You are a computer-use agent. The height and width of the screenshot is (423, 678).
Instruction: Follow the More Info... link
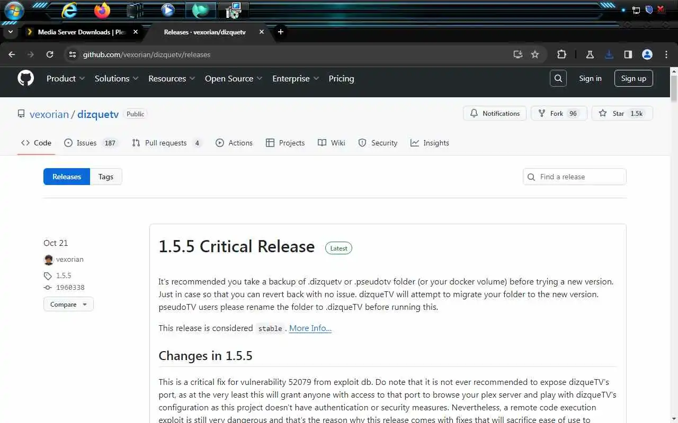[310, 328]
